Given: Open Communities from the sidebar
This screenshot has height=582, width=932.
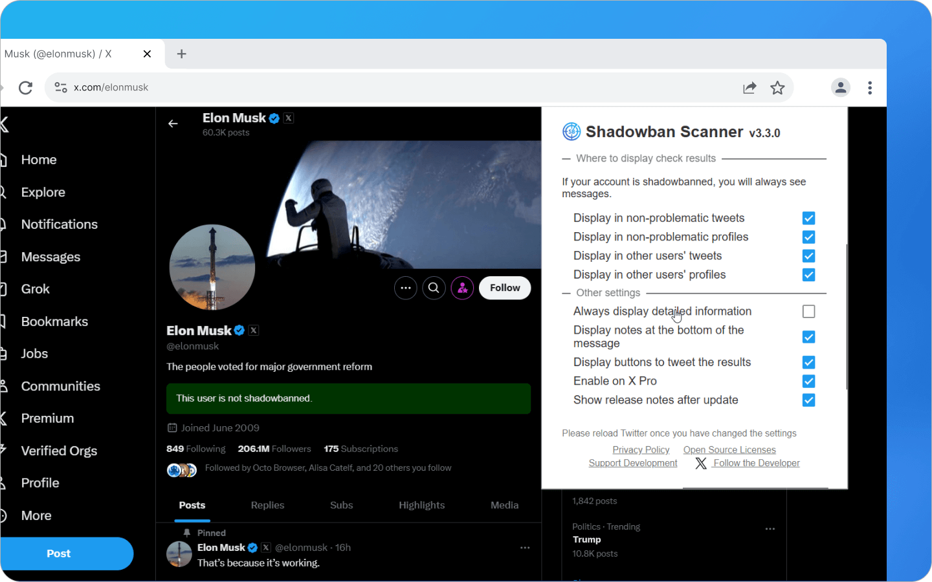Looking at the screenshot, I should tap(60, 386).
